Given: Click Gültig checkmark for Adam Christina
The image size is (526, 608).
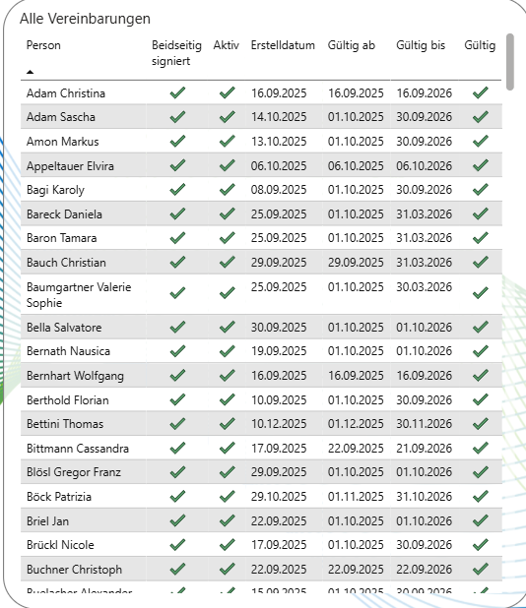Looking at the screenshot, I should (x=480, y=92).
